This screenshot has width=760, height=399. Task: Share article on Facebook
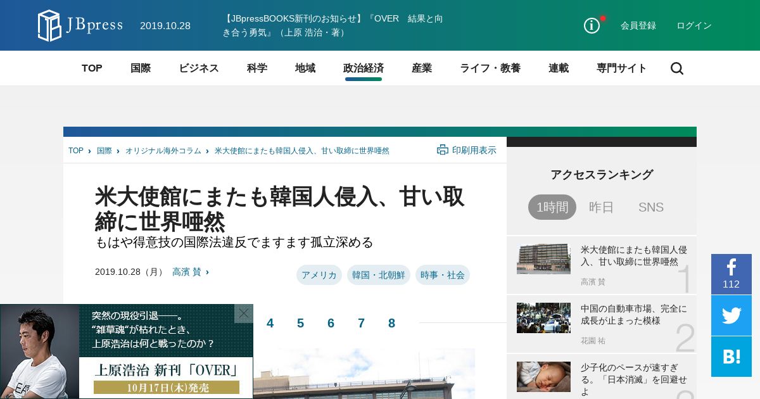point(731,274)
